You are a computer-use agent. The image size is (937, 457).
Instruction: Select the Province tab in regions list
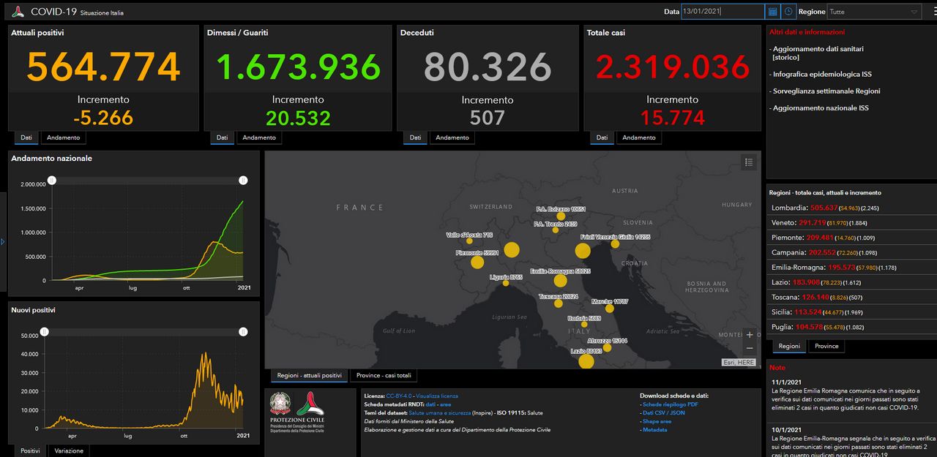pos(826,346)
